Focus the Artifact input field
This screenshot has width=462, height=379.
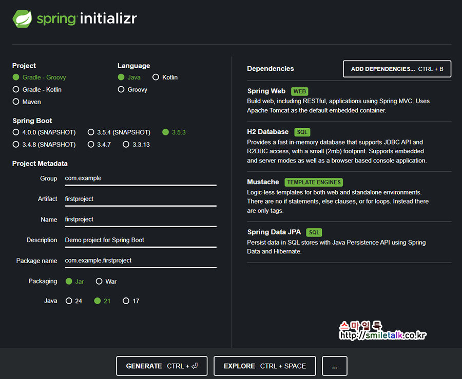point(141,199)
